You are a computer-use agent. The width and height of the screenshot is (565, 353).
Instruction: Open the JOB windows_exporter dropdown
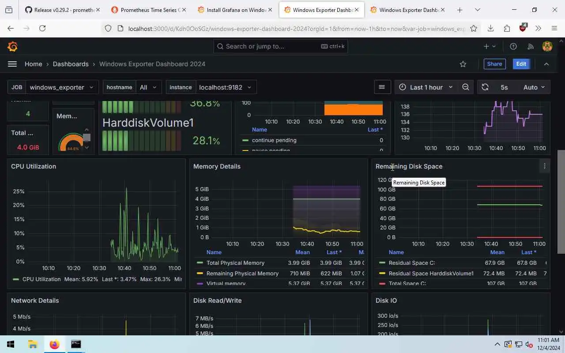(62, 87)
